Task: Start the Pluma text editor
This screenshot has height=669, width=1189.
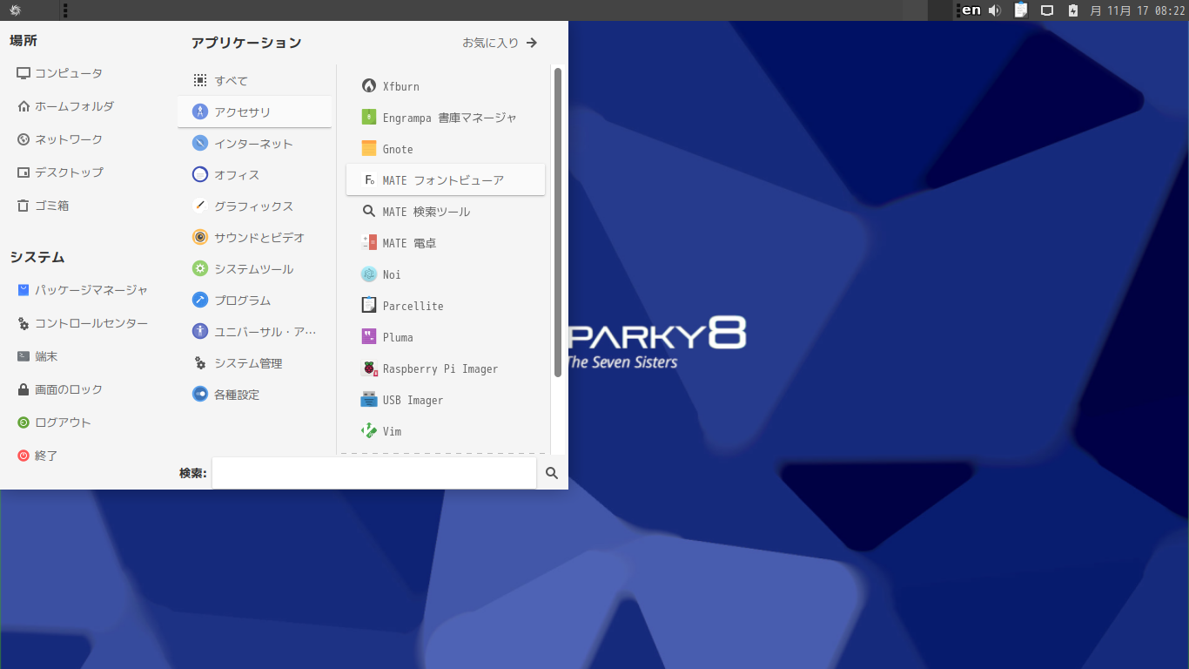Action: click(x=446, y=337)
